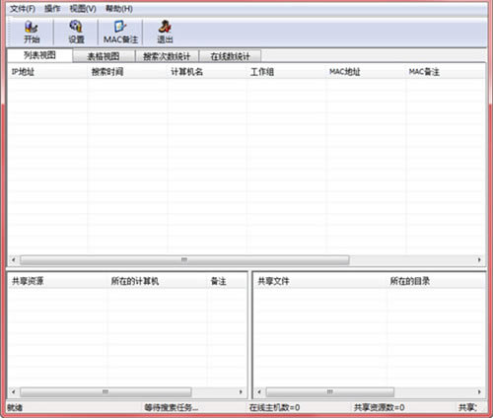Open the 帮助(H) menu
The height and width of the screenshot is (418, 493).
click(119, 9)
